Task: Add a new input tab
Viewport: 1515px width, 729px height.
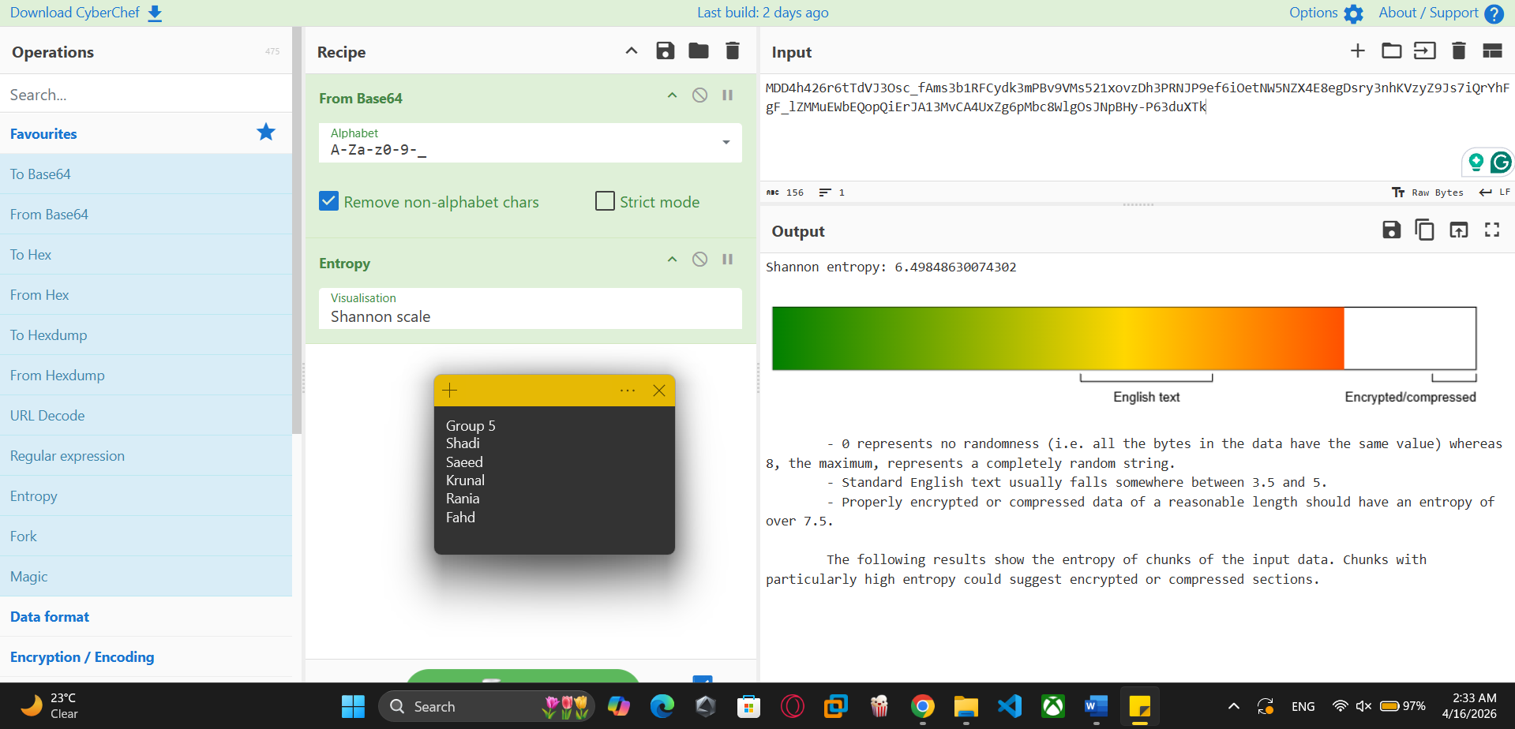Action: point(1358,51)
